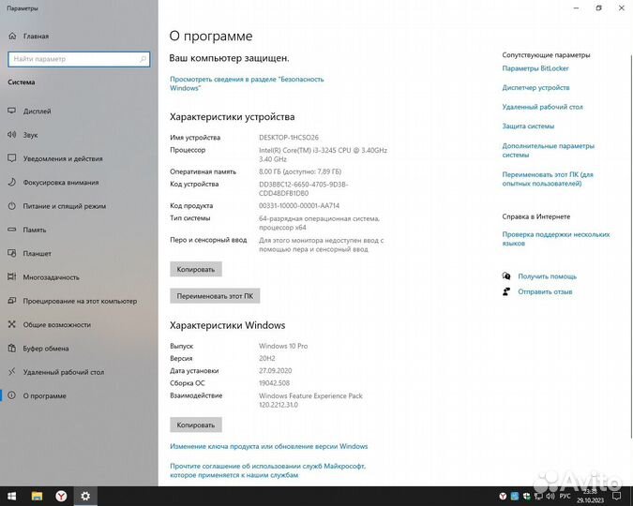Click the Планшет tablet icon
Screen dimensions: 633x506
tap(12, 253)
